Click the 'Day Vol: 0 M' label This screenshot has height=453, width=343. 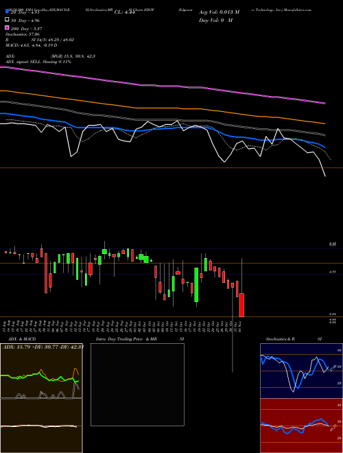[x=215, y=20]
